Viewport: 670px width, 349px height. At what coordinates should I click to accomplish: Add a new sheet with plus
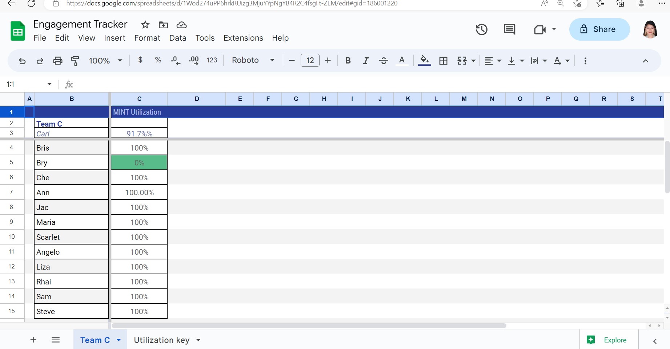(x=33, y=340)
